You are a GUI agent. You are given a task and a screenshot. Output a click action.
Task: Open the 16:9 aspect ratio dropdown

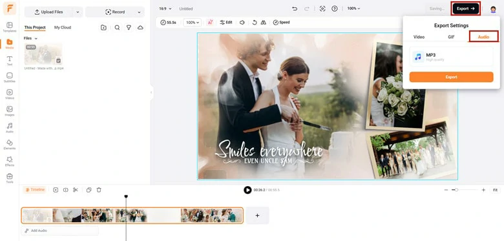pyautogui.click(x=165, y=8)
